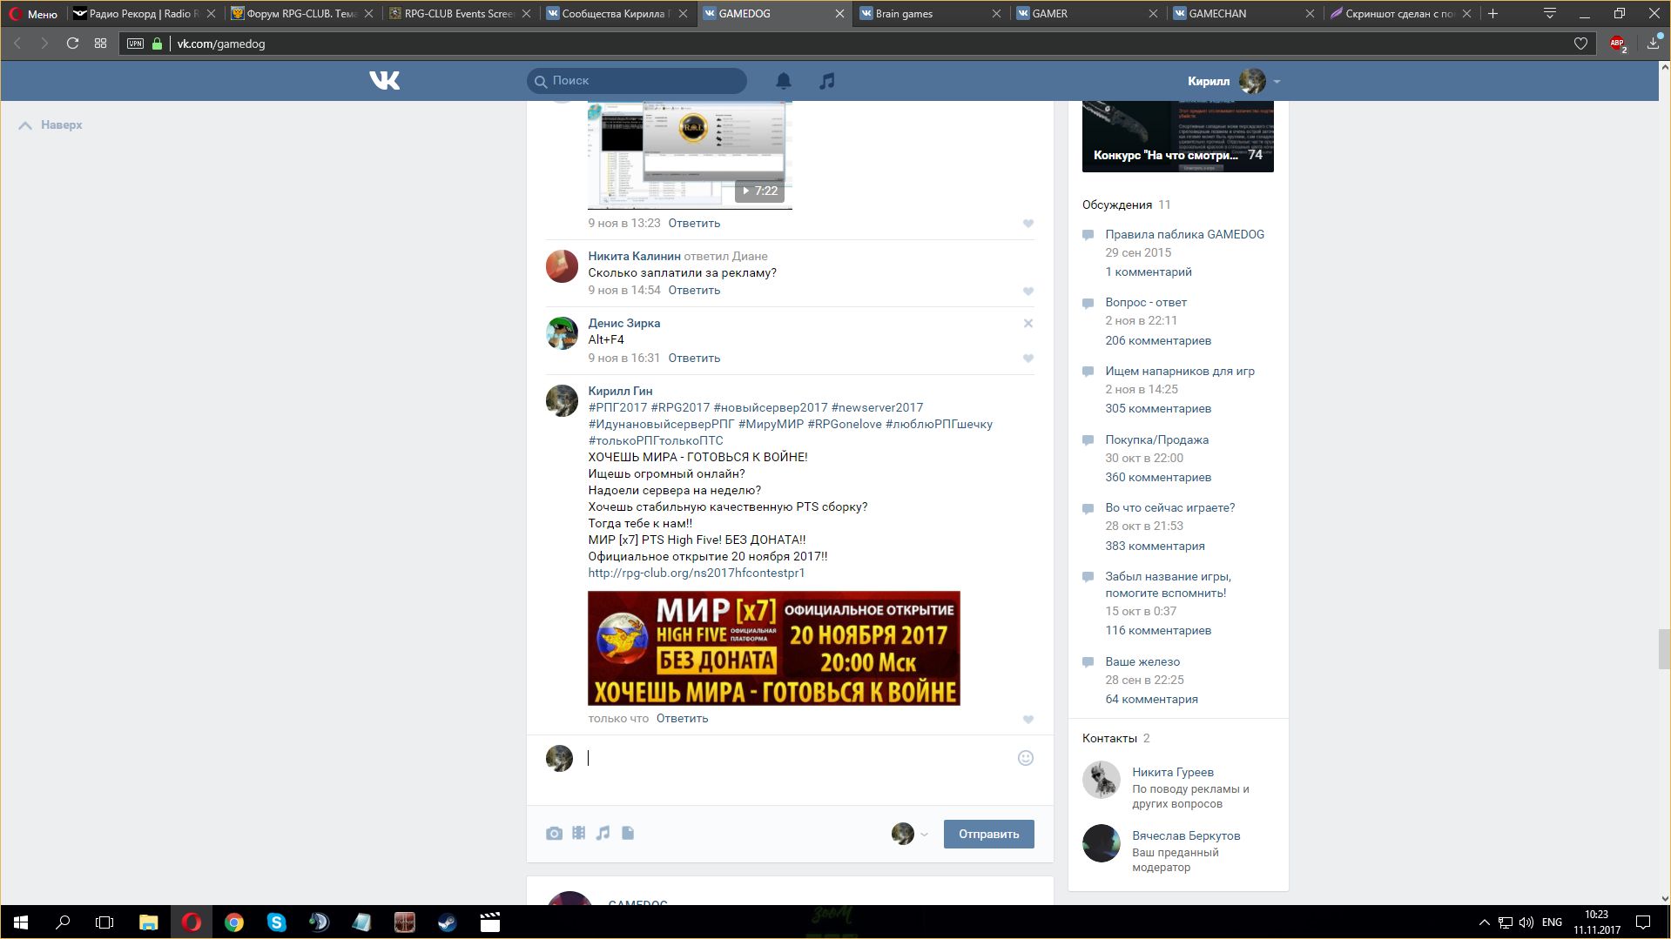Open contact Вячеслав Беркутов
Viewport: 1671px width, 939px height.
click(1186, 836)
